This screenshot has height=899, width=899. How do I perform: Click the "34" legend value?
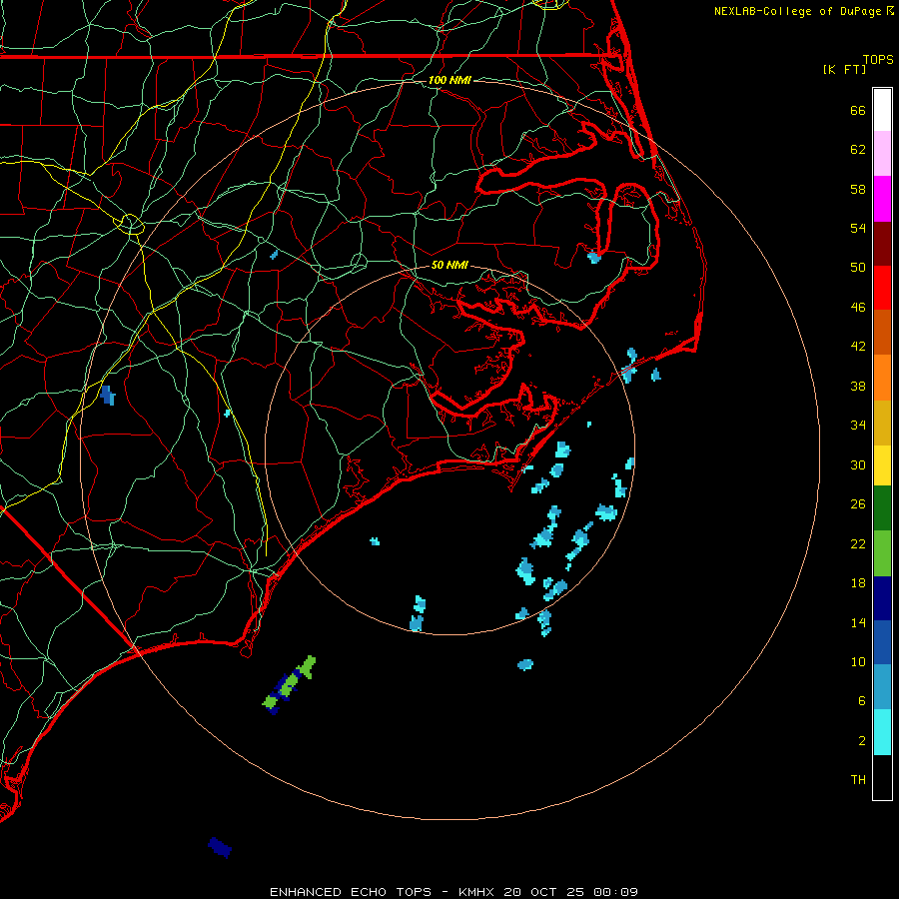point(858,425)
